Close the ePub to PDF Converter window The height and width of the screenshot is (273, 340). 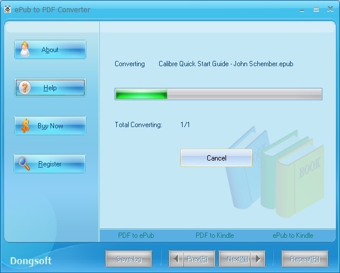[x=330, y=9]
